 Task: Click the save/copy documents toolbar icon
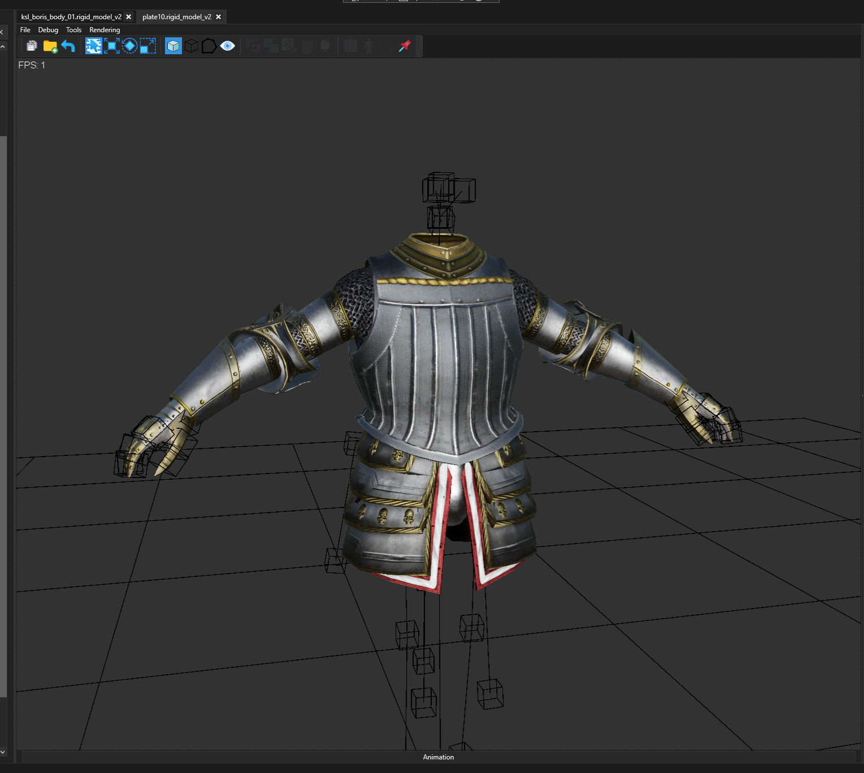(x=32, y=46)
